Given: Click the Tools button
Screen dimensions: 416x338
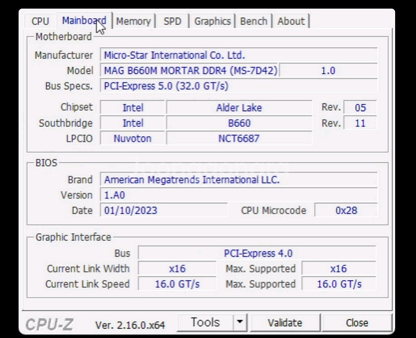Looking at the screenshot, I should click(x=205, y=323).
